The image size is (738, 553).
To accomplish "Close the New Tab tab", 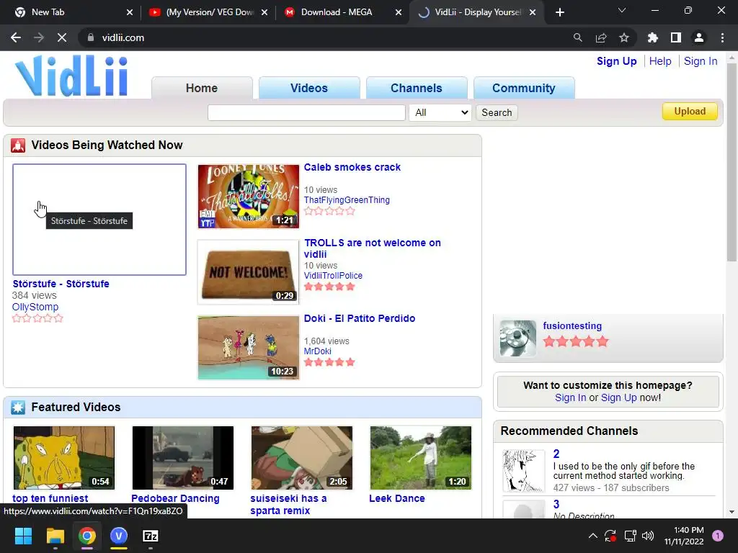I will coord(130,12).
